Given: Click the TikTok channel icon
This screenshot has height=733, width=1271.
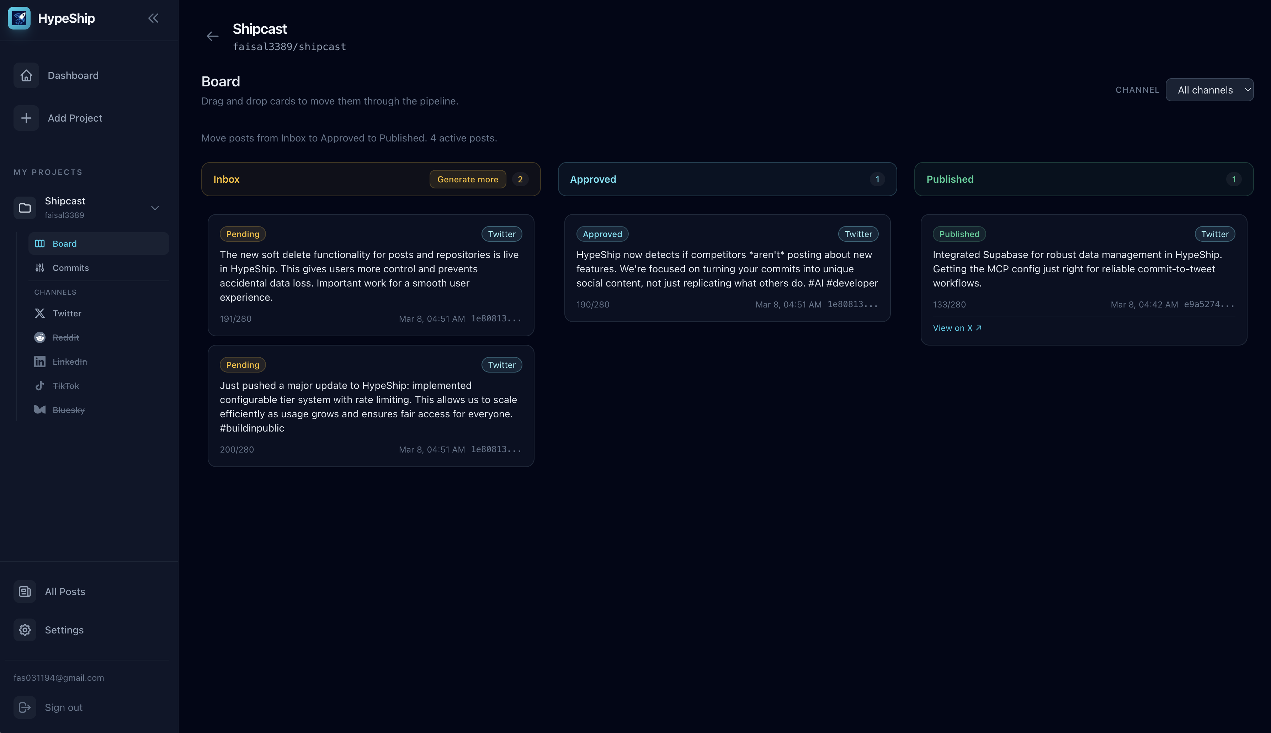Looking at the screenshot, I should pyautogui.click(x=40, y=386).
